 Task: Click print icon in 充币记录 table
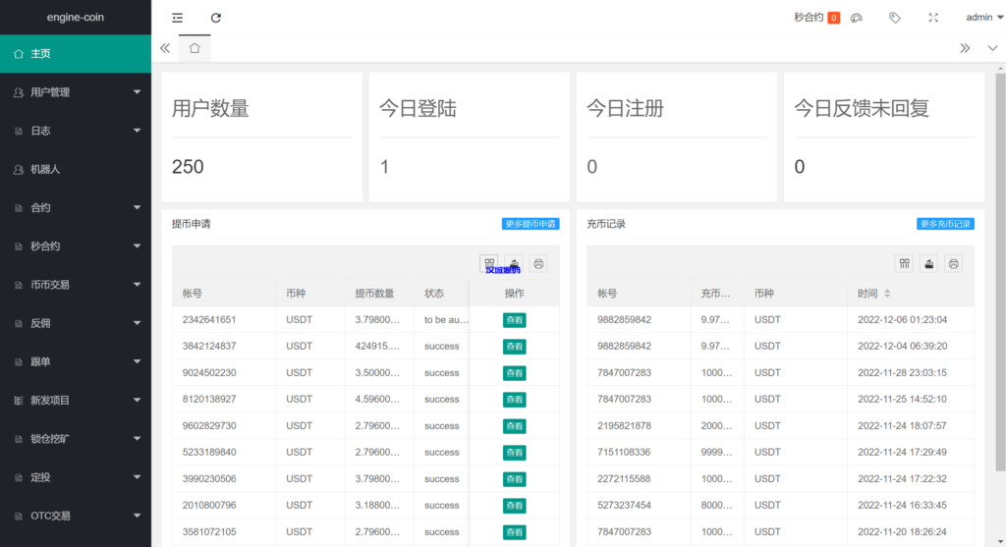[953, 263]
